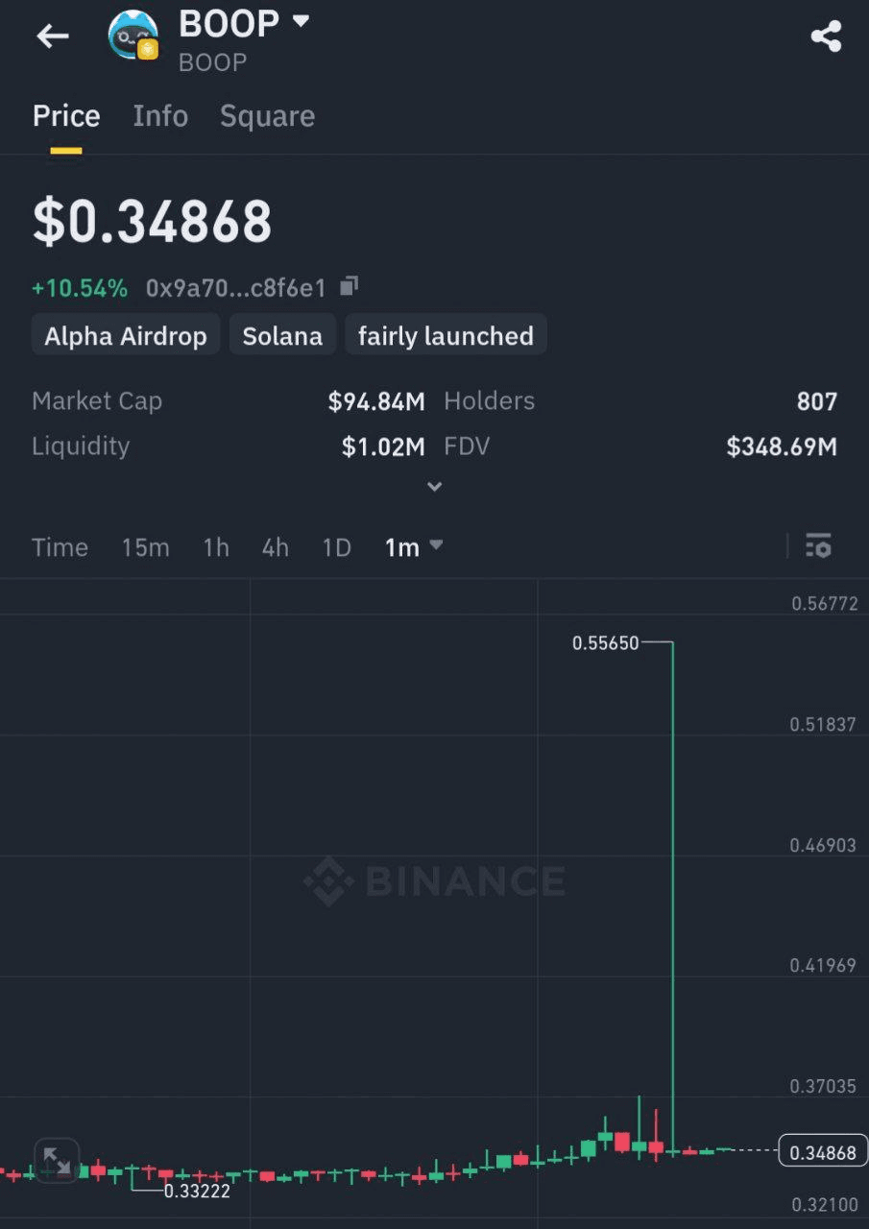Switch to the Info tab
The image size is (869, 1229).
tap(160, 116)
